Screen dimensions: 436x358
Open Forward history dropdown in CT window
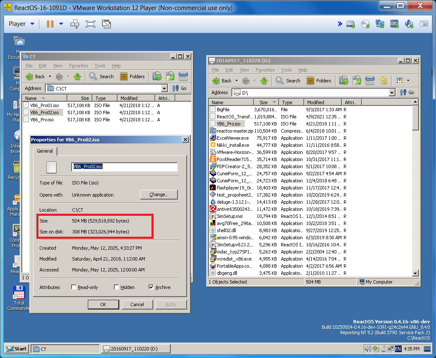tap(68, 77)
